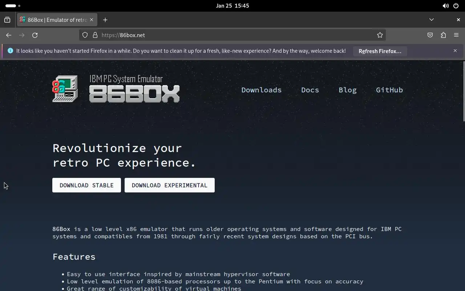Click the "IBM PC System Emulator" tagline
The height and width of the screenshot is (291, 465).
tap(126, 79)
